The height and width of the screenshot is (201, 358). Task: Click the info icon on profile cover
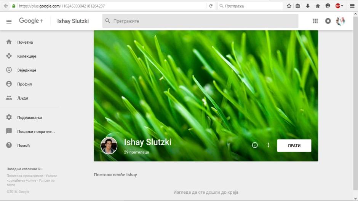[x=255, y=145]
